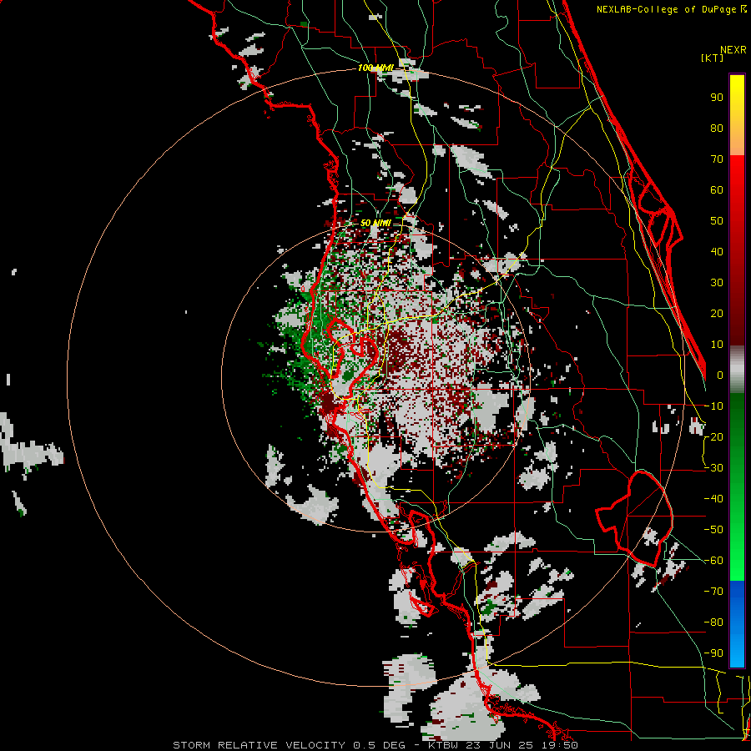Click the STORM RELATIVE VELOCITY product title

pos(259,745)
